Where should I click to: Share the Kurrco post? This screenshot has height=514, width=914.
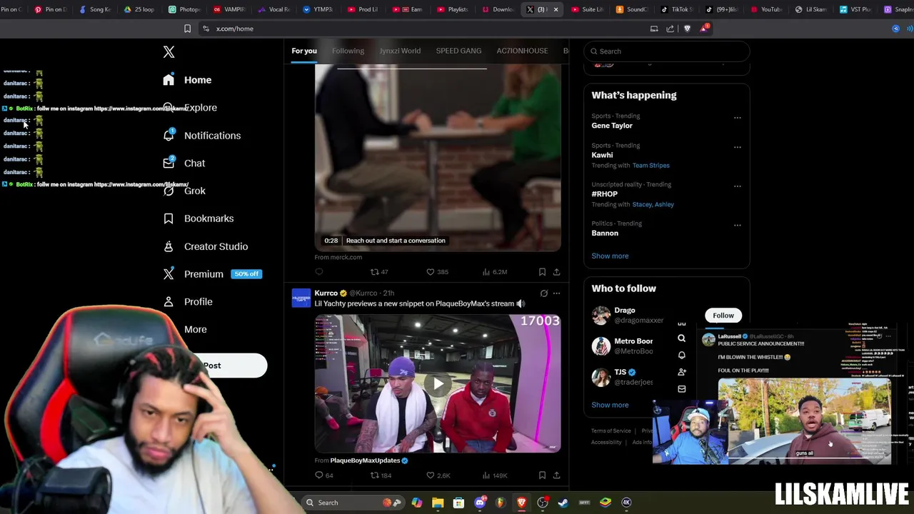click(x=556, y=475)
